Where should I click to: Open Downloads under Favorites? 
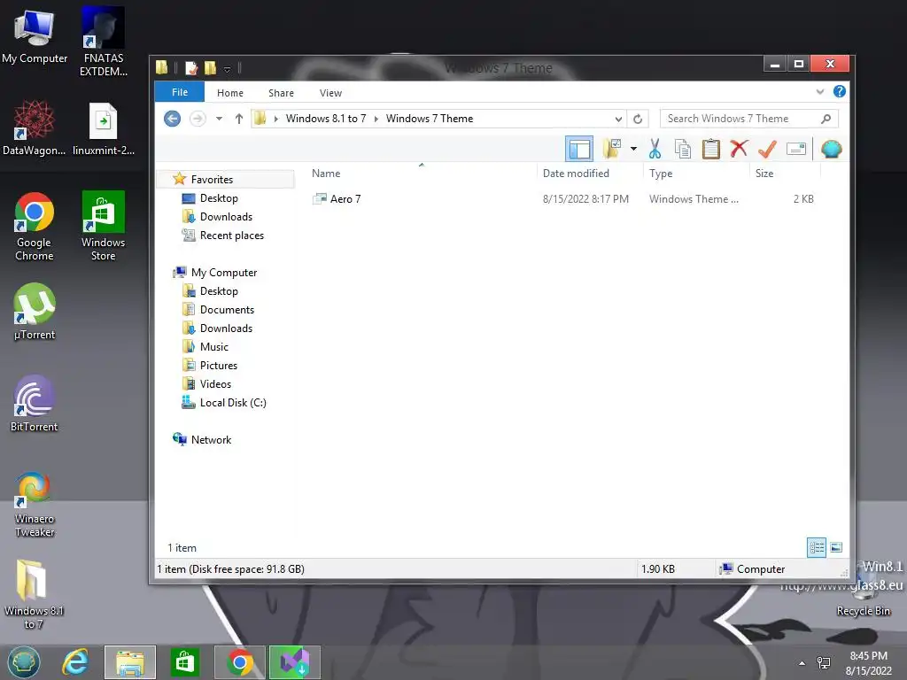coord(226,217)
